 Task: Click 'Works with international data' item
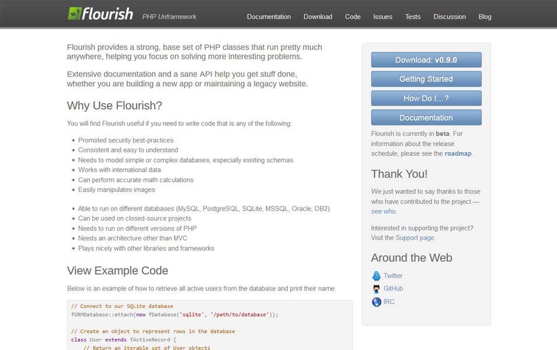119,170
